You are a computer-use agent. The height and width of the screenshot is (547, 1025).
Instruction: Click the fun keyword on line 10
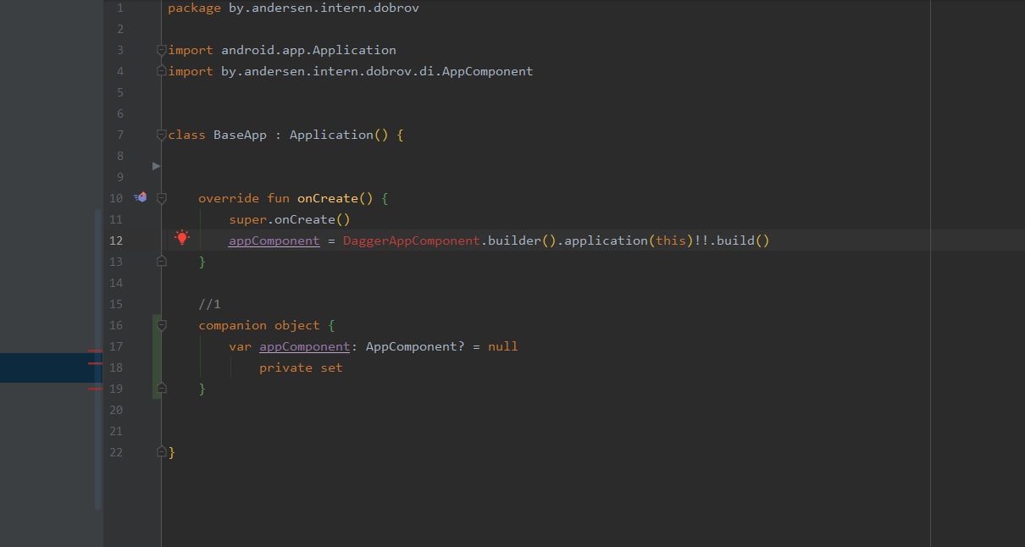[x=278, y=198]
